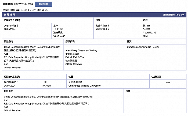Select judge name Master R. Lai
Screen dimensions: 188x116
coord(103,29)
